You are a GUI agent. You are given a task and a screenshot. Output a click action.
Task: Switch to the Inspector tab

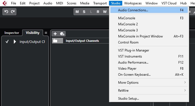tap(12, 33)
